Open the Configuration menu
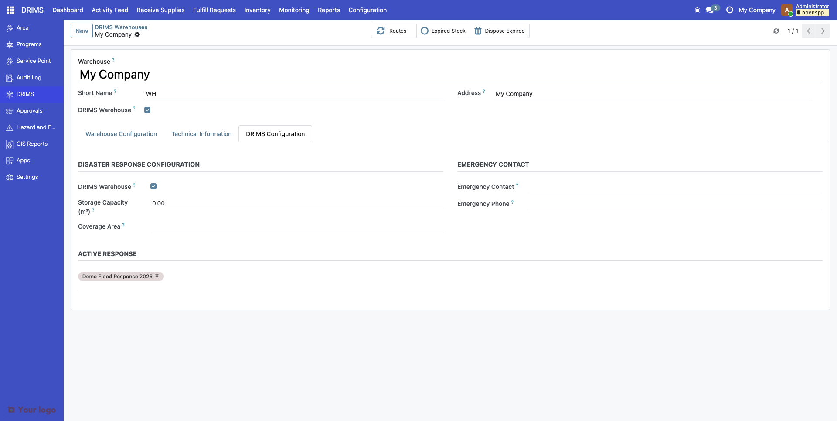 click(367, 10)
